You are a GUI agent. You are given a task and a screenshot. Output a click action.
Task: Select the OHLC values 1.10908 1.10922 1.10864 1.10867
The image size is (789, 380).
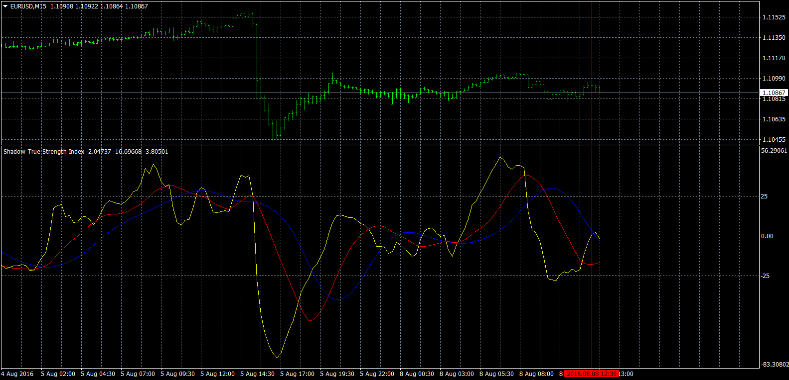[99, 6]
